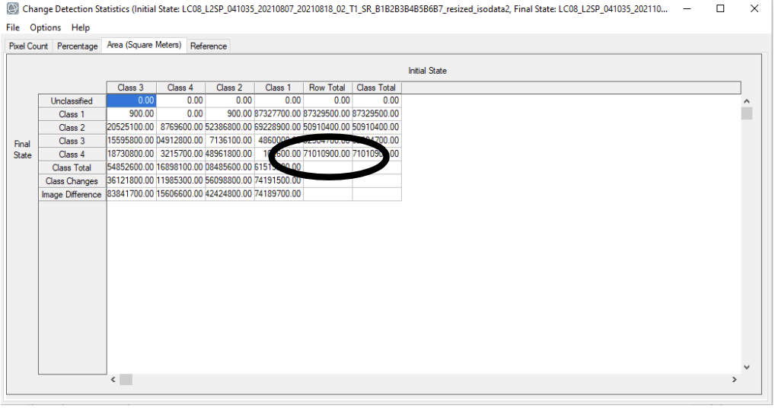775x408 pixels.
Task: Select the Image Difference row header
Action: 72,195
